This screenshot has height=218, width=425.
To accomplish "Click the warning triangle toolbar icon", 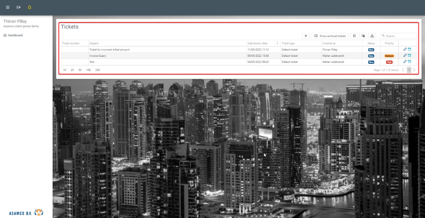I will 372,36.
